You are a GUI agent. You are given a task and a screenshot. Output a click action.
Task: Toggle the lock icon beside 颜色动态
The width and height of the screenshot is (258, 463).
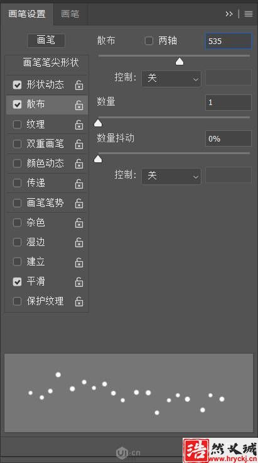(78, 164)
